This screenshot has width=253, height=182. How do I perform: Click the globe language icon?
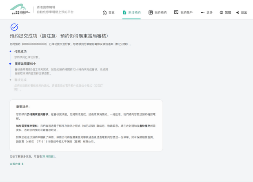click(x=221, y=13)
